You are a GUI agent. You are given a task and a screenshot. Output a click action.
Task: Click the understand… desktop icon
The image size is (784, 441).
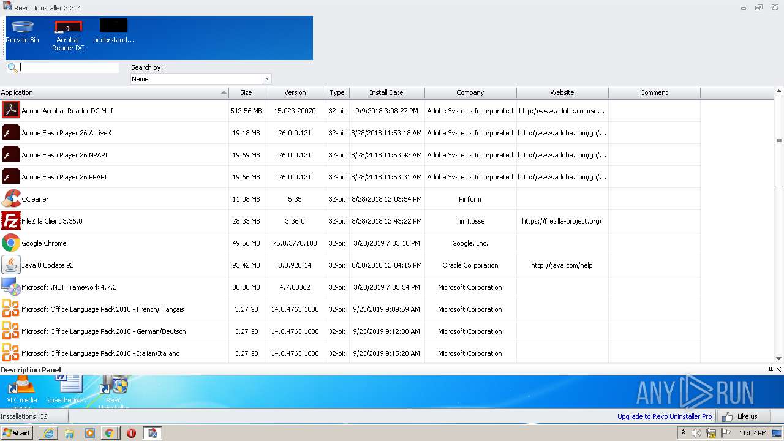(114, 32)
